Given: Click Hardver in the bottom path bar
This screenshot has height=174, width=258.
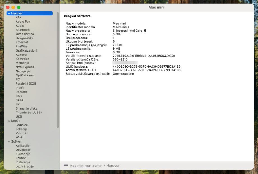Looking at the screenshot, I should click(x=113, y=166).
